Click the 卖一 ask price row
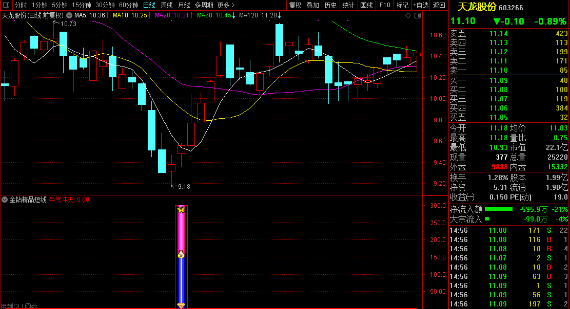570x309 pixels. coord(509,71)
